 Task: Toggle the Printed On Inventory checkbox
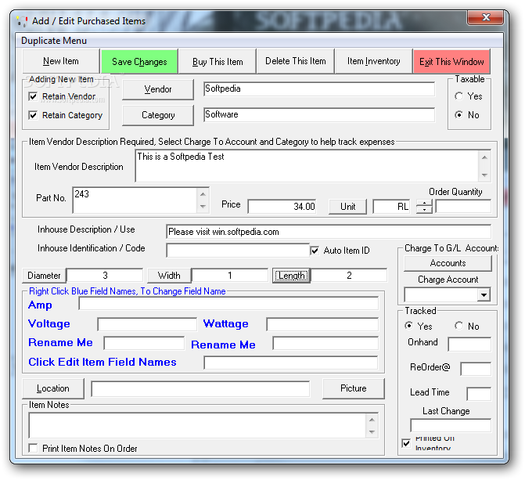click(x=406, y=443)
